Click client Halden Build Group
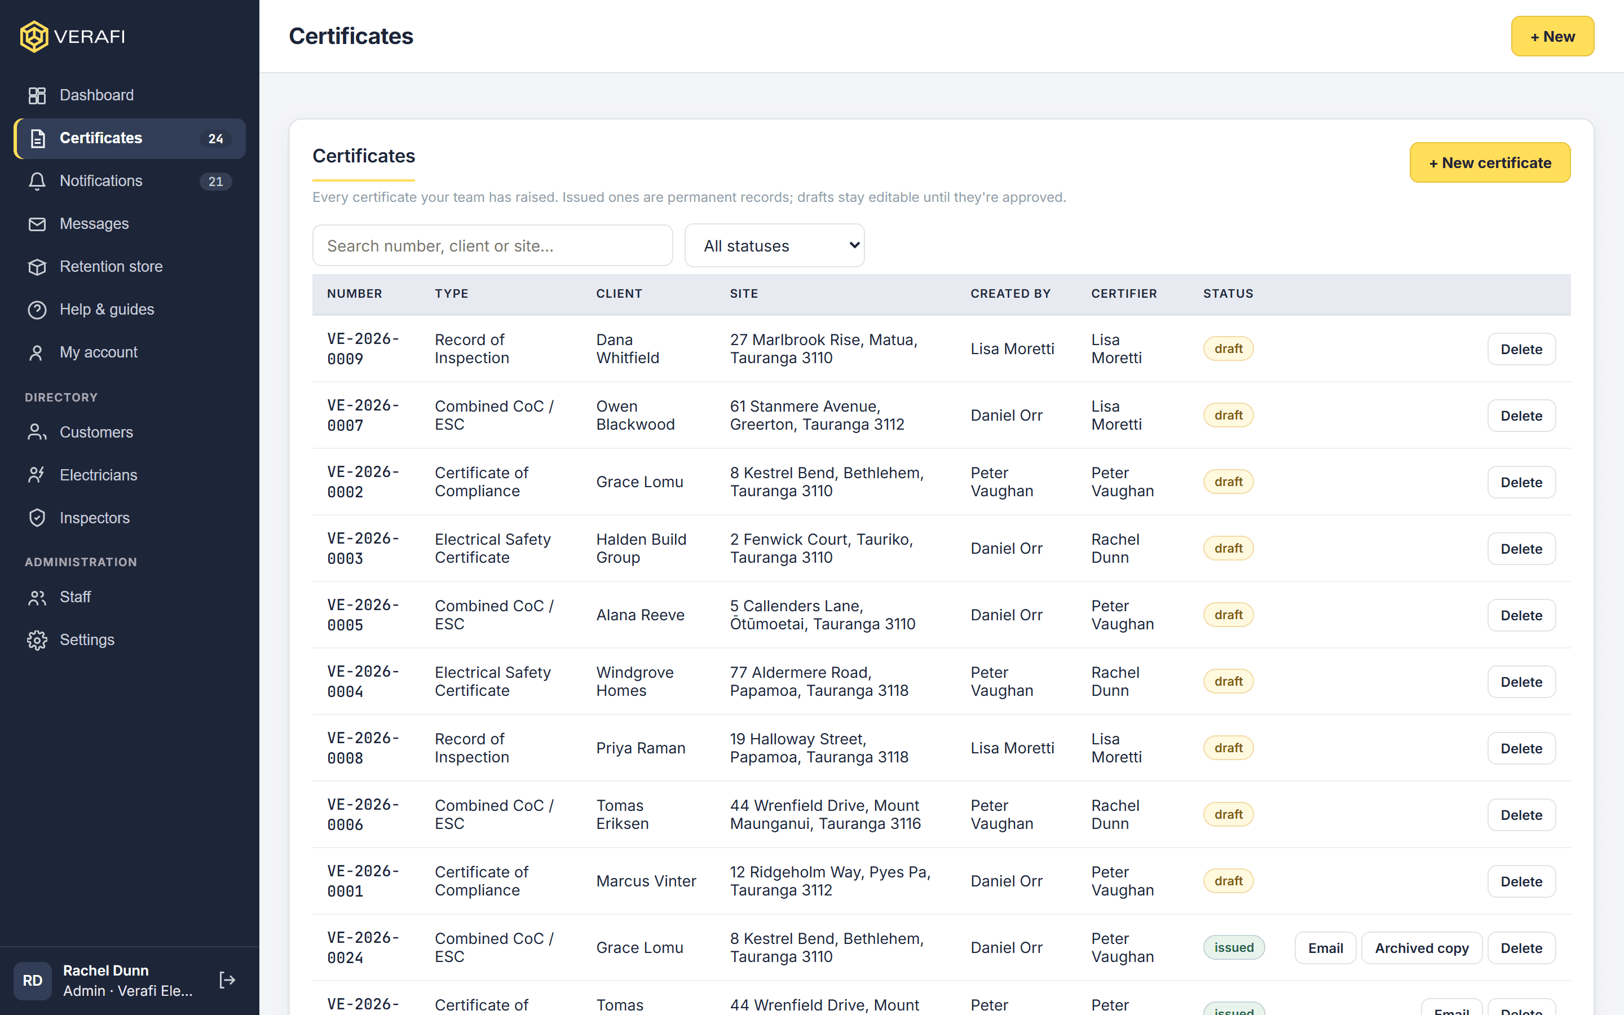The width and height of the screenshot is (1624, 1015). (641, 549)
